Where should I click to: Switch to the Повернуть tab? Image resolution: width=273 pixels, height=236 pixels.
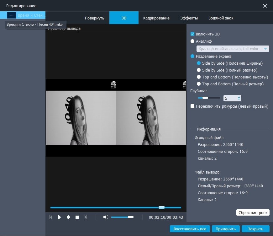[x=94, y=18]
